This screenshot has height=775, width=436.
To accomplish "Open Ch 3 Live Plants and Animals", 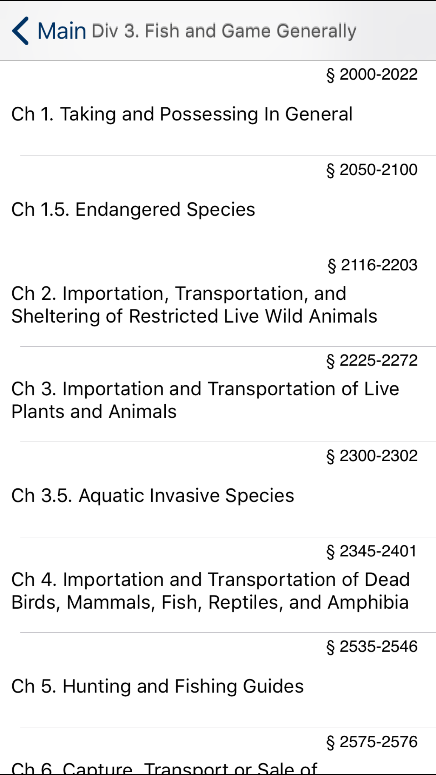I will [205, 400].
